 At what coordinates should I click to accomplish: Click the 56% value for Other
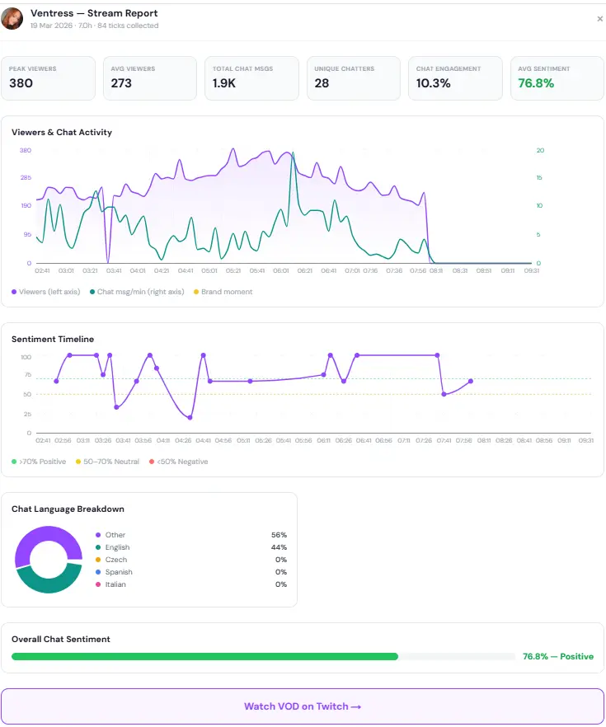coord(280,535)
